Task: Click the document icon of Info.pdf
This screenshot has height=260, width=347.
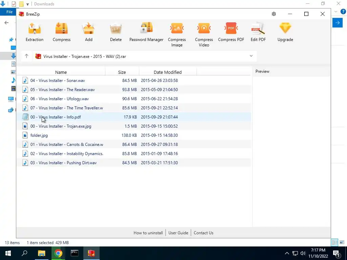Action: 25,117
